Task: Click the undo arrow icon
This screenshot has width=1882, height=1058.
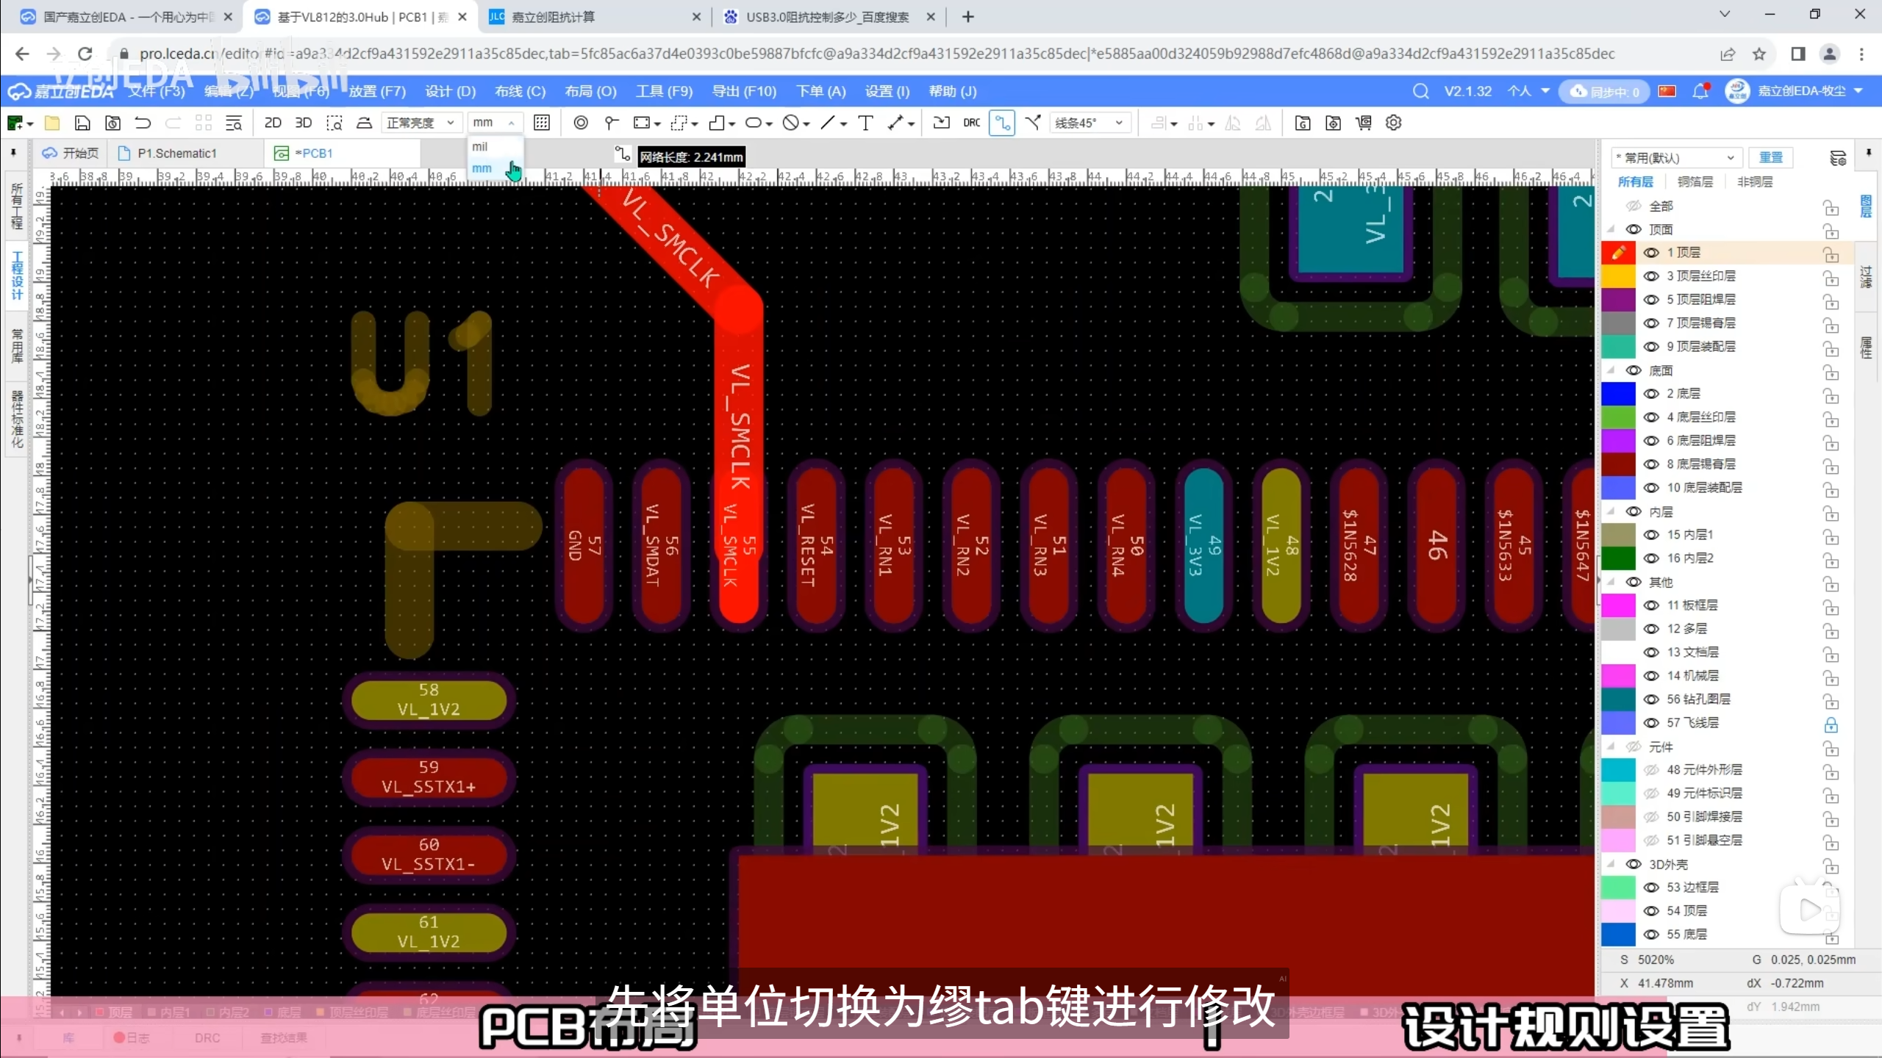Action: (x=143, y=123)
